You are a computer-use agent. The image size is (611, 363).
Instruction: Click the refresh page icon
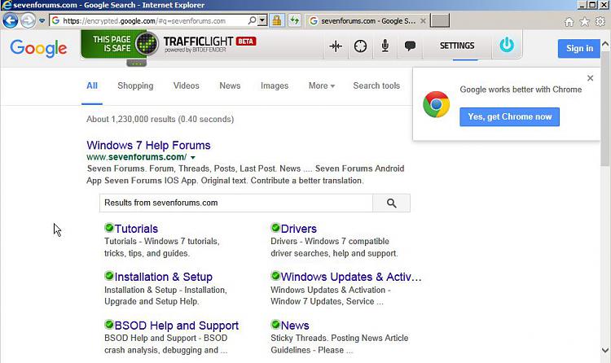[295, 20]
